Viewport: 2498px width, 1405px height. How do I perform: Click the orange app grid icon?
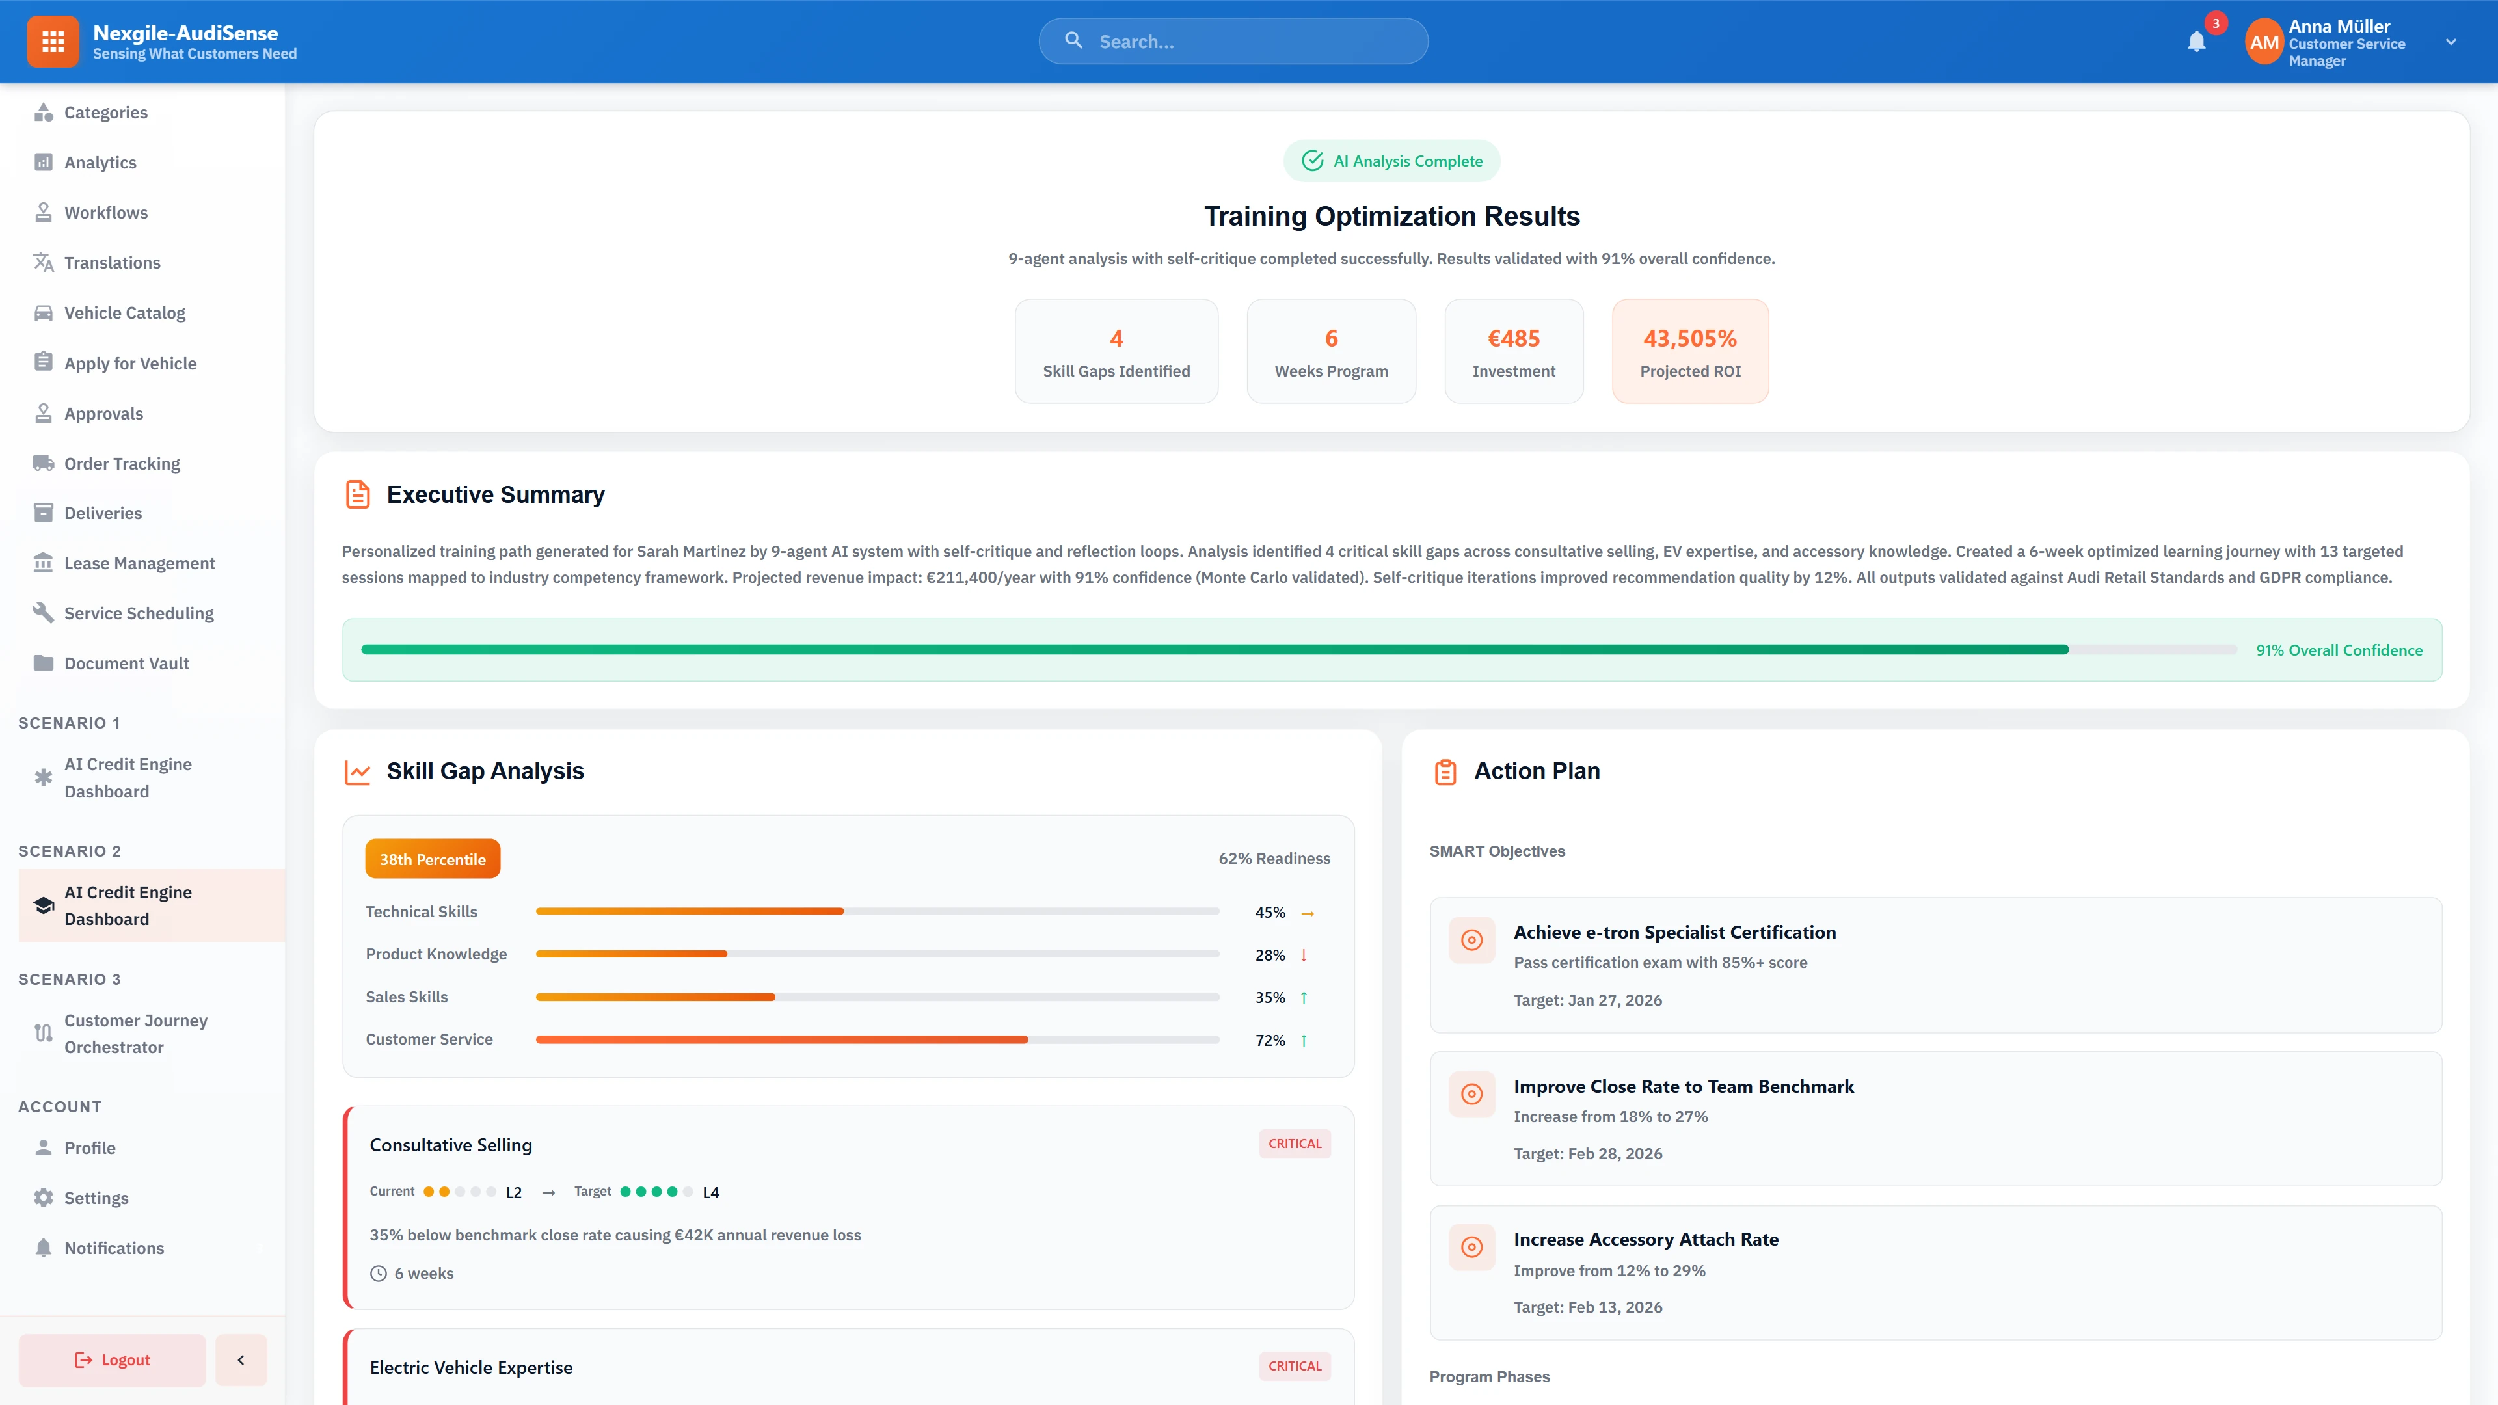[53, 41]
